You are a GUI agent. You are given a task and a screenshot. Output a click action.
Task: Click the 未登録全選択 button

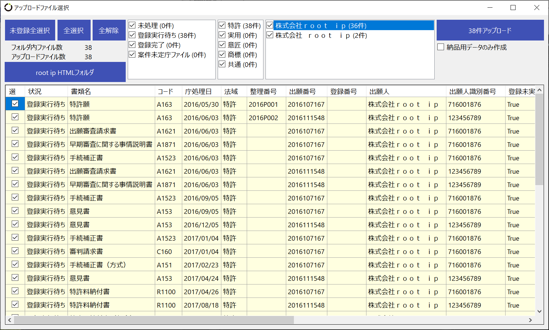coord(30,30)
